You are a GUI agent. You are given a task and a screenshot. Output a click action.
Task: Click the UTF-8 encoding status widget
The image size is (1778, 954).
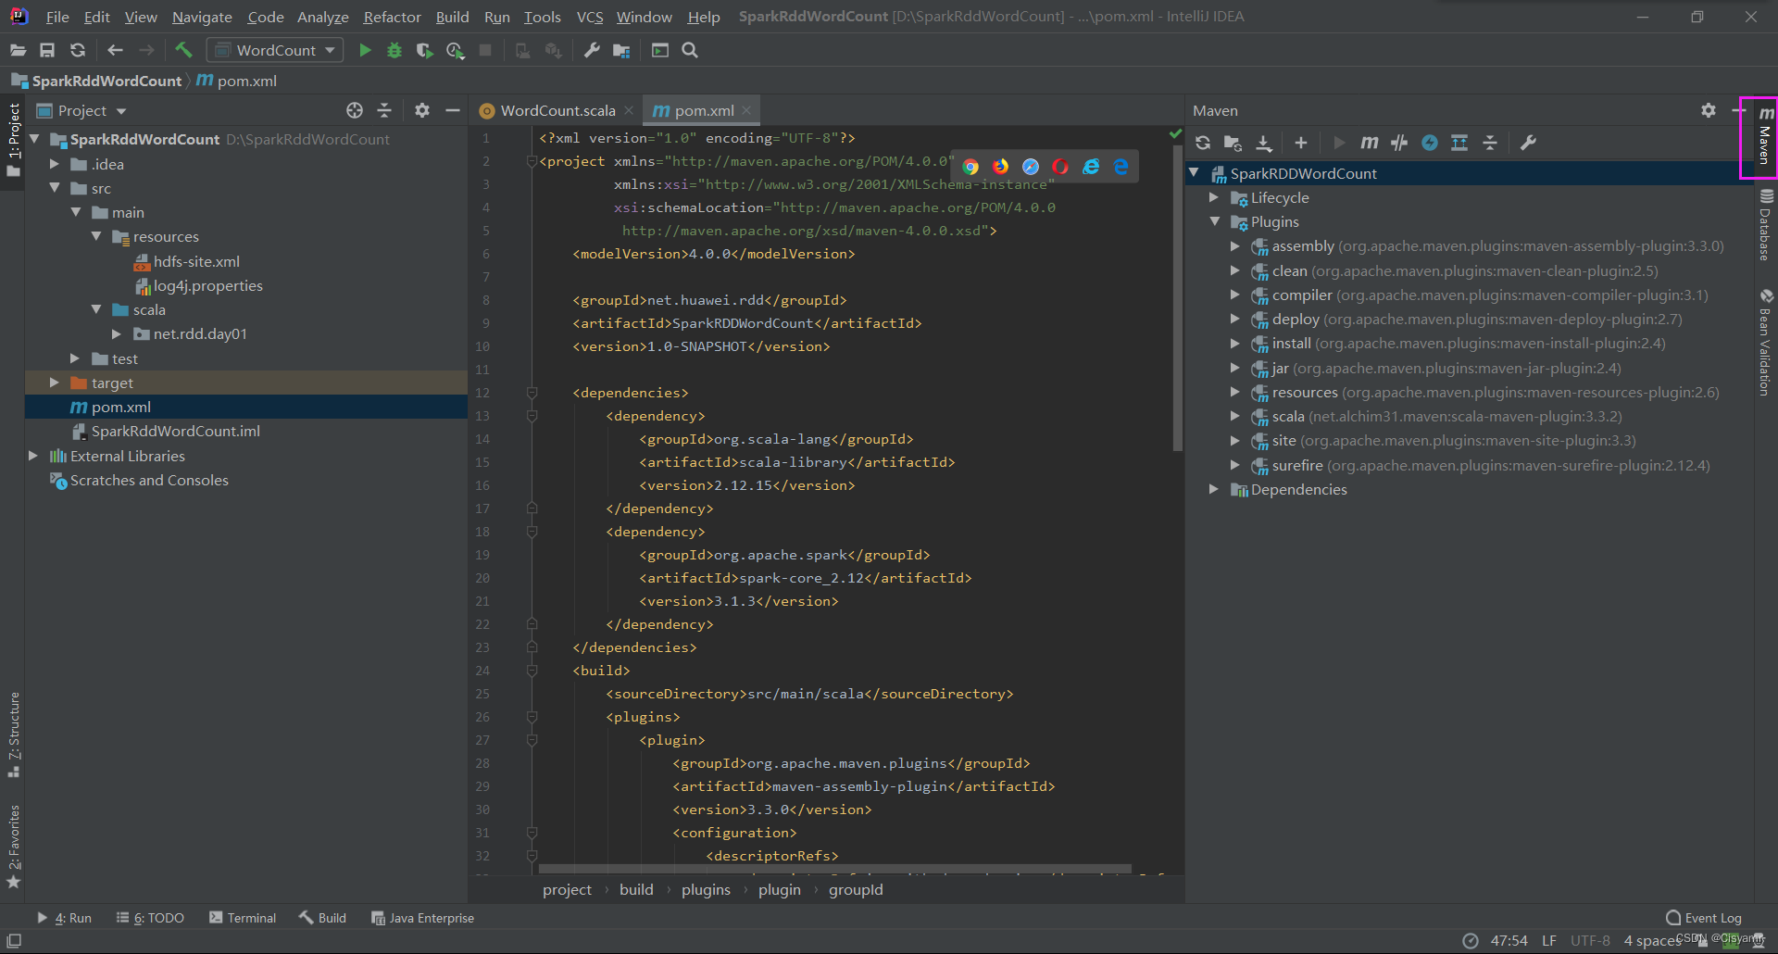point(1590,940)
